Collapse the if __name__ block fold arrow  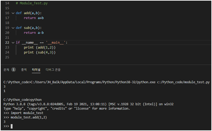point(13,43)
